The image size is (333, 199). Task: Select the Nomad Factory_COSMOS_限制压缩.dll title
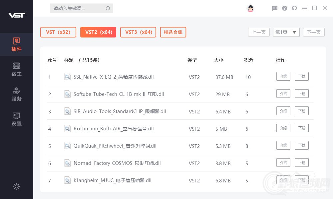117,163
